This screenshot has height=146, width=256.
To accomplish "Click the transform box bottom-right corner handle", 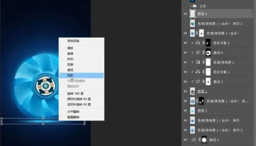I will pos(85,124).
